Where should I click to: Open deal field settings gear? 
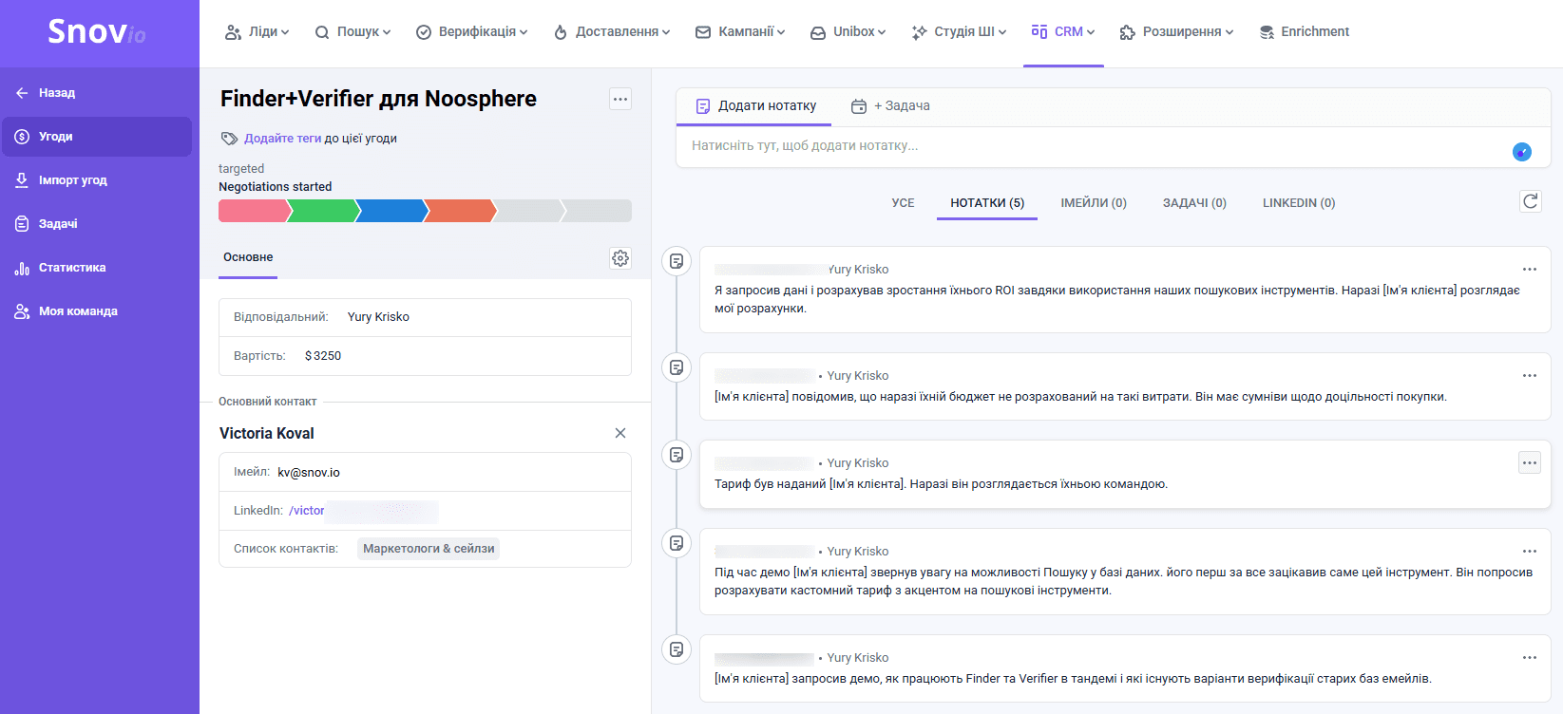pos(620,258)
